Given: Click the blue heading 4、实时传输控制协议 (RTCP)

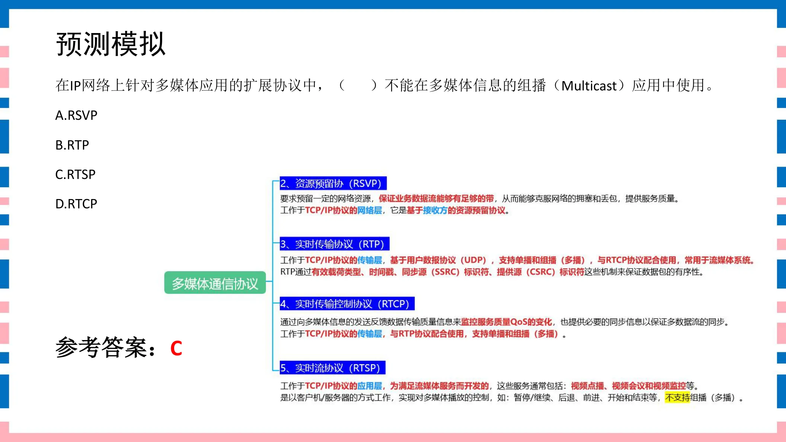Looking at the screenshot, I should [347, 304].
